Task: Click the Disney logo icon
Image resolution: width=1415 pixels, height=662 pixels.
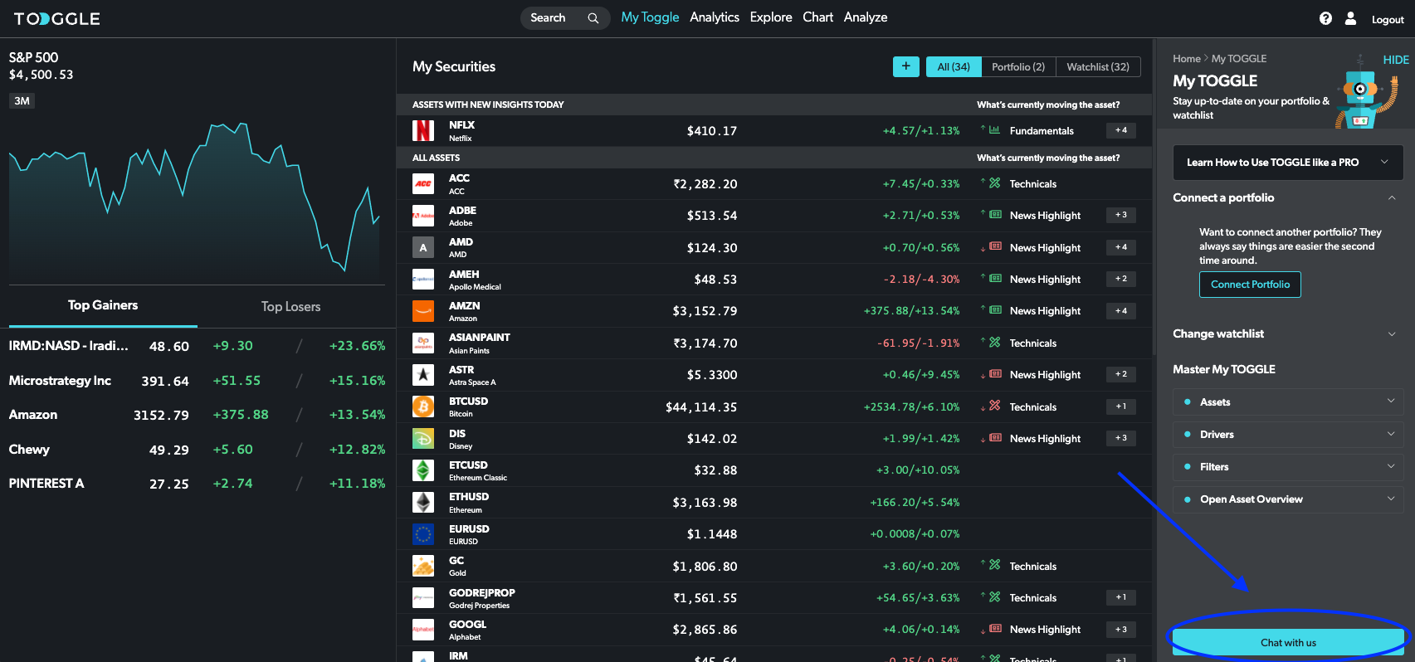Action: [423, 439]
